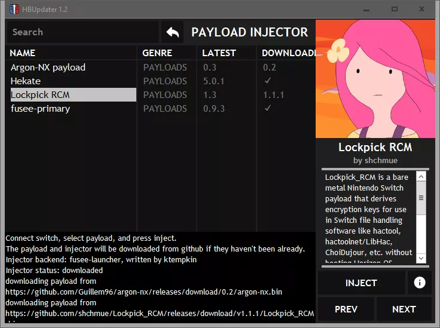Select the fusee-primary payload entry

(40, 109)
